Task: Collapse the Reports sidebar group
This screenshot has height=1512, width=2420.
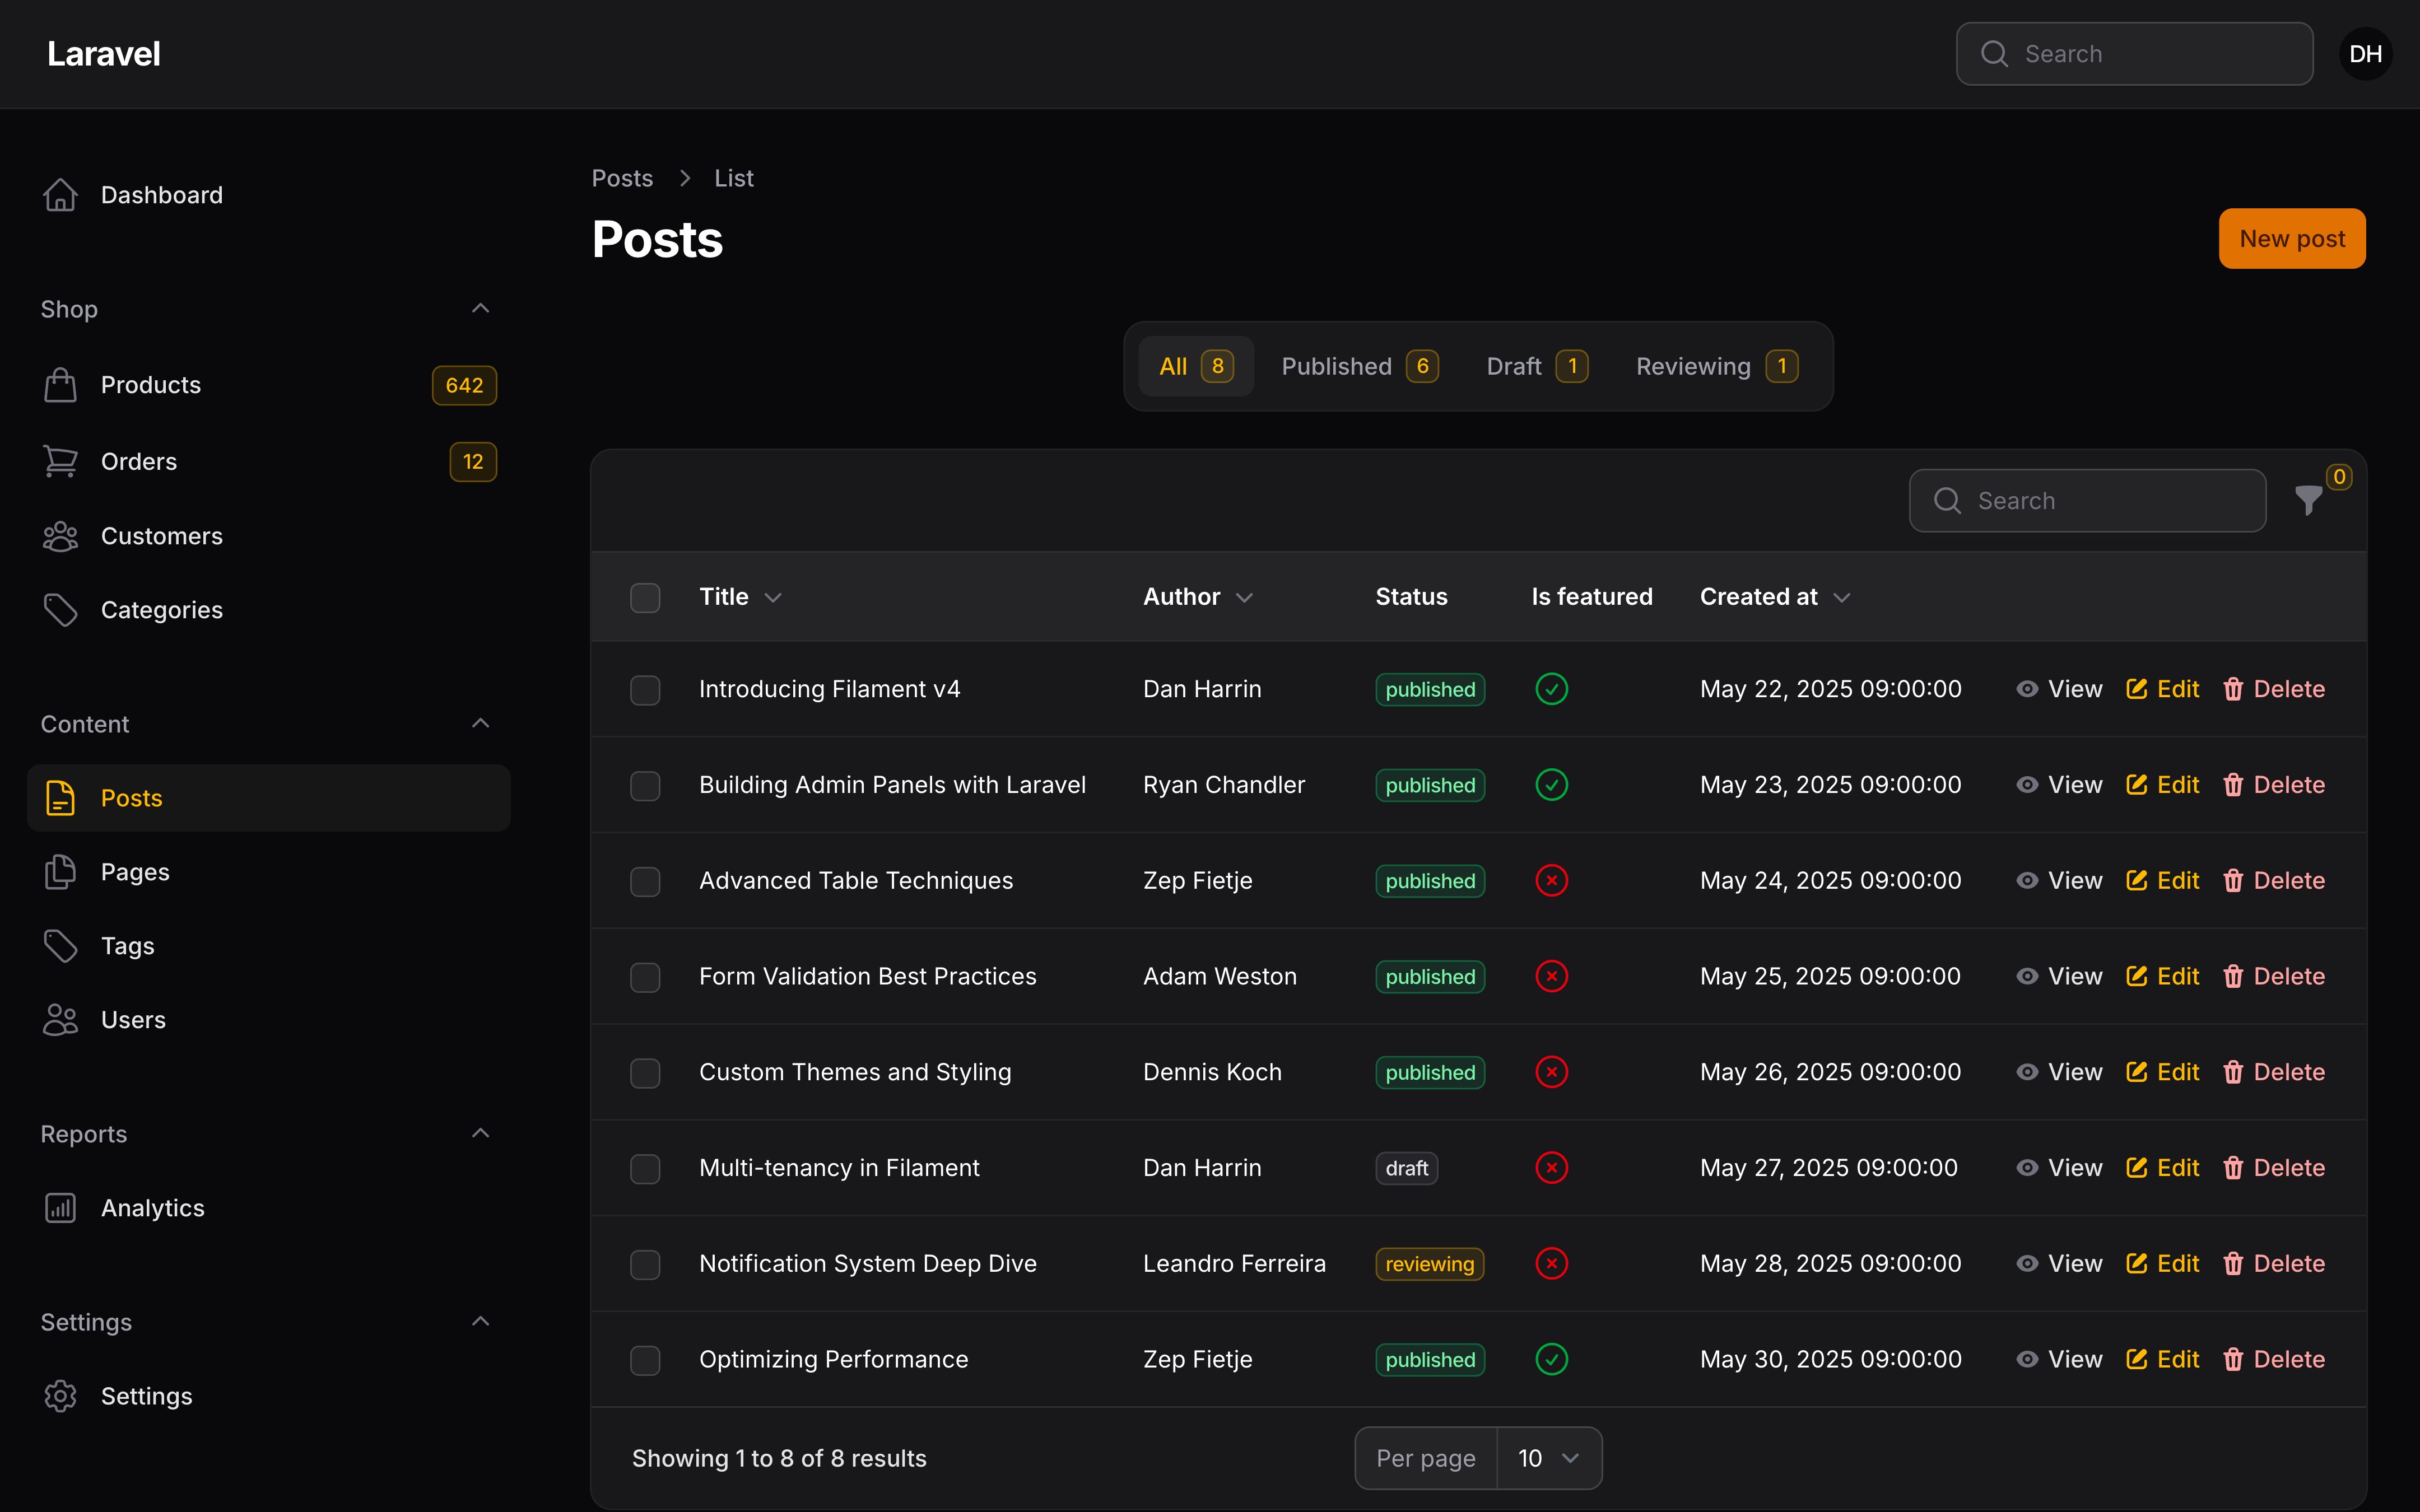Action: click(x=480, y=1133)
